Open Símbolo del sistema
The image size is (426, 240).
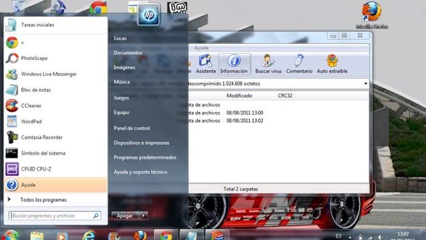click(x=56, y=153)
